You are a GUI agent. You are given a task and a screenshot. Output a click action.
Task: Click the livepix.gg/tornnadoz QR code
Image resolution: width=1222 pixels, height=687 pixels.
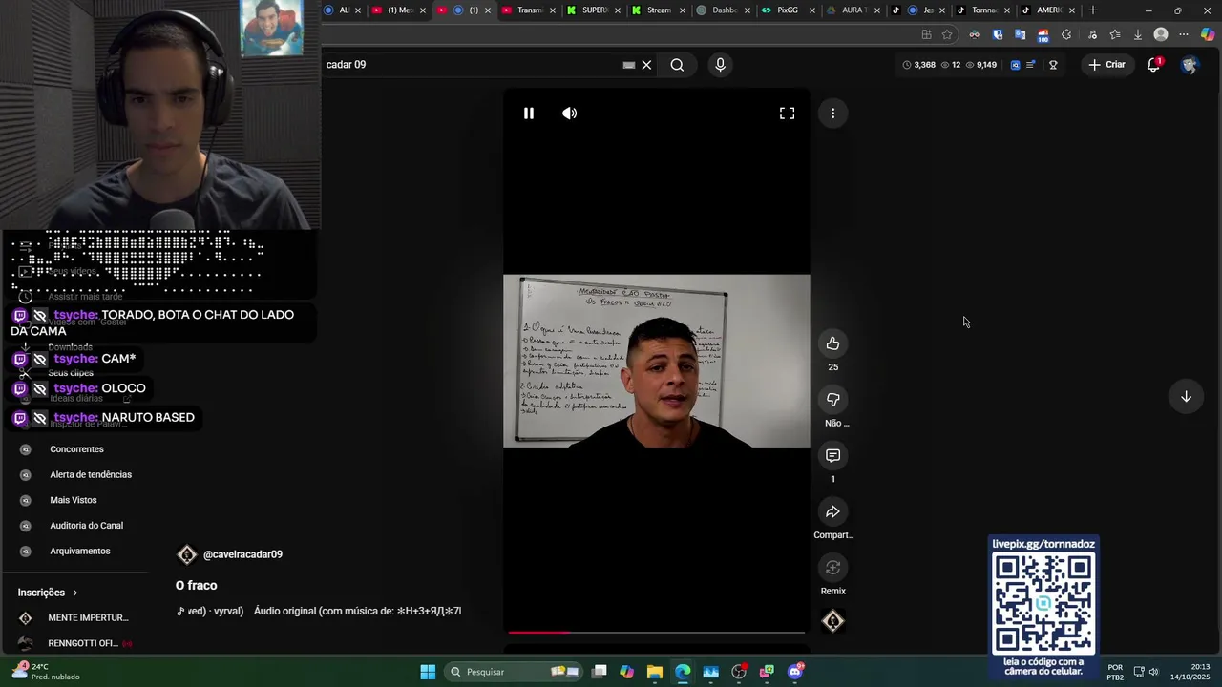click(x=1043, y=603)
